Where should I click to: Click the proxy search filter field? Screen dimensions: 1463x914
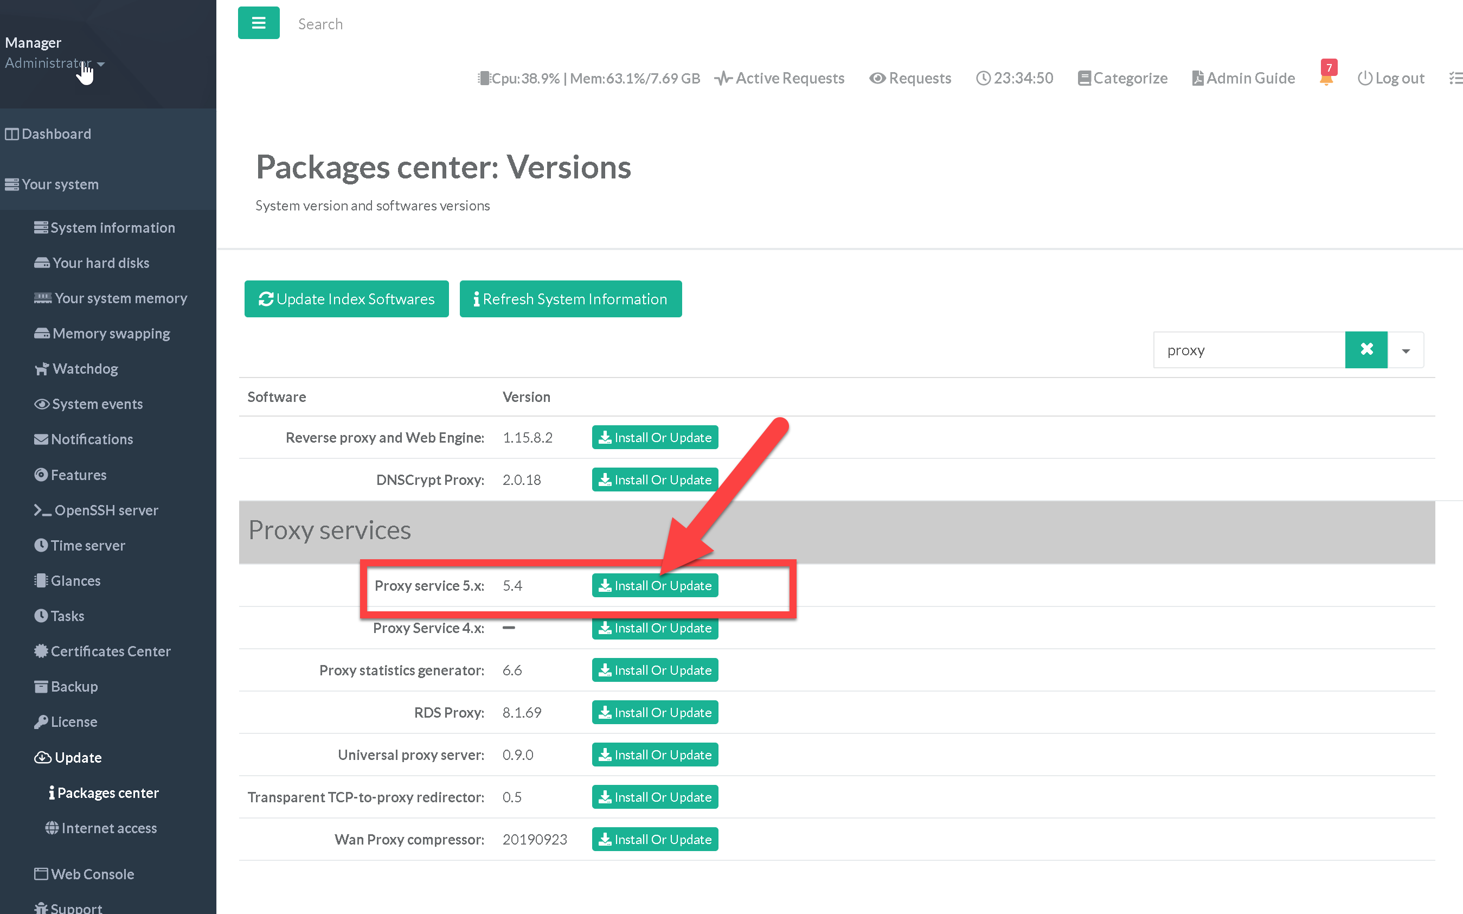click(1248, 350)
